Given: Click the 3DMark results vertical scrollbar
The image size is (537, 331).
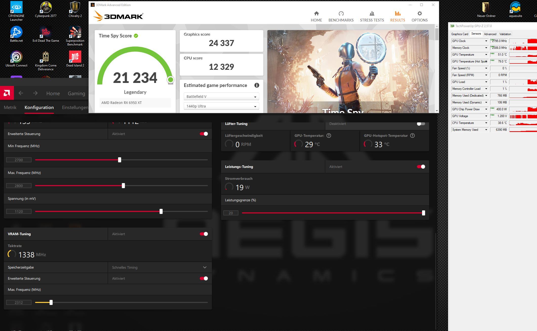Looking at the screenshot, I should [437, 34].
